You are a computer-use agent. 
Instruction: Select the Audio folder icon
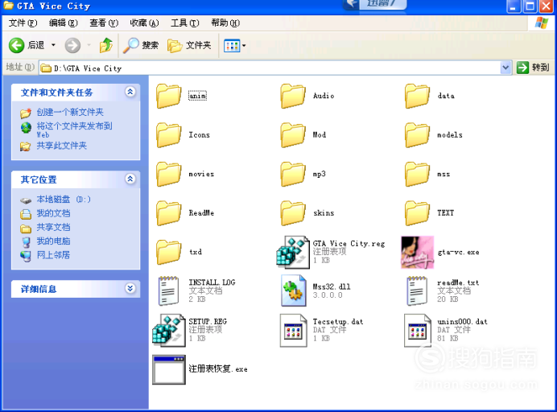coord(293,96)
